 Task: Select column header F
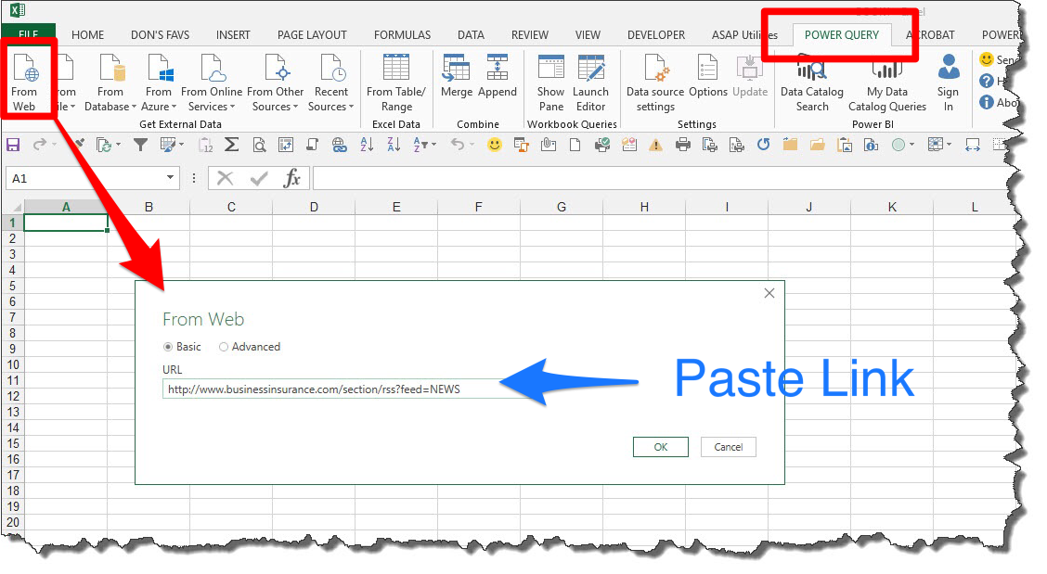479,207
